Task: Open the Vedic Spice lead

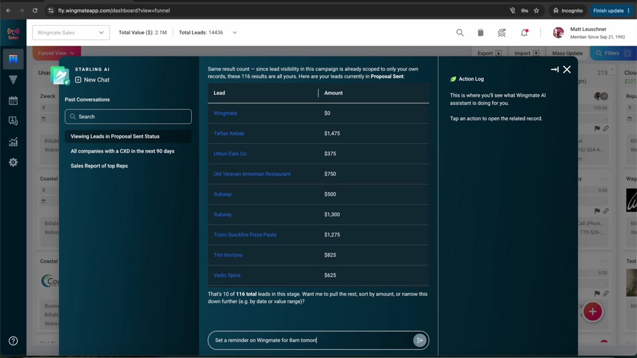Action: (x=227, y=275)
